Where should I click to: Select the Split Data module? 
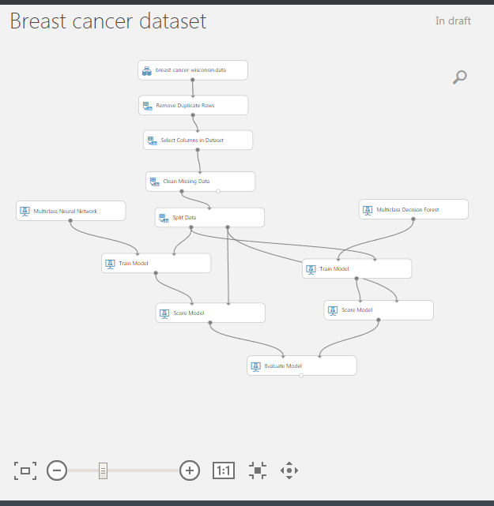click(209, 218)
